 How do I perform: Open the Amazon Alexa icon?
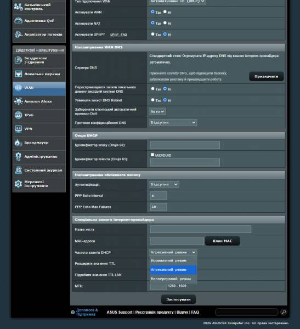tap(18, 101)
